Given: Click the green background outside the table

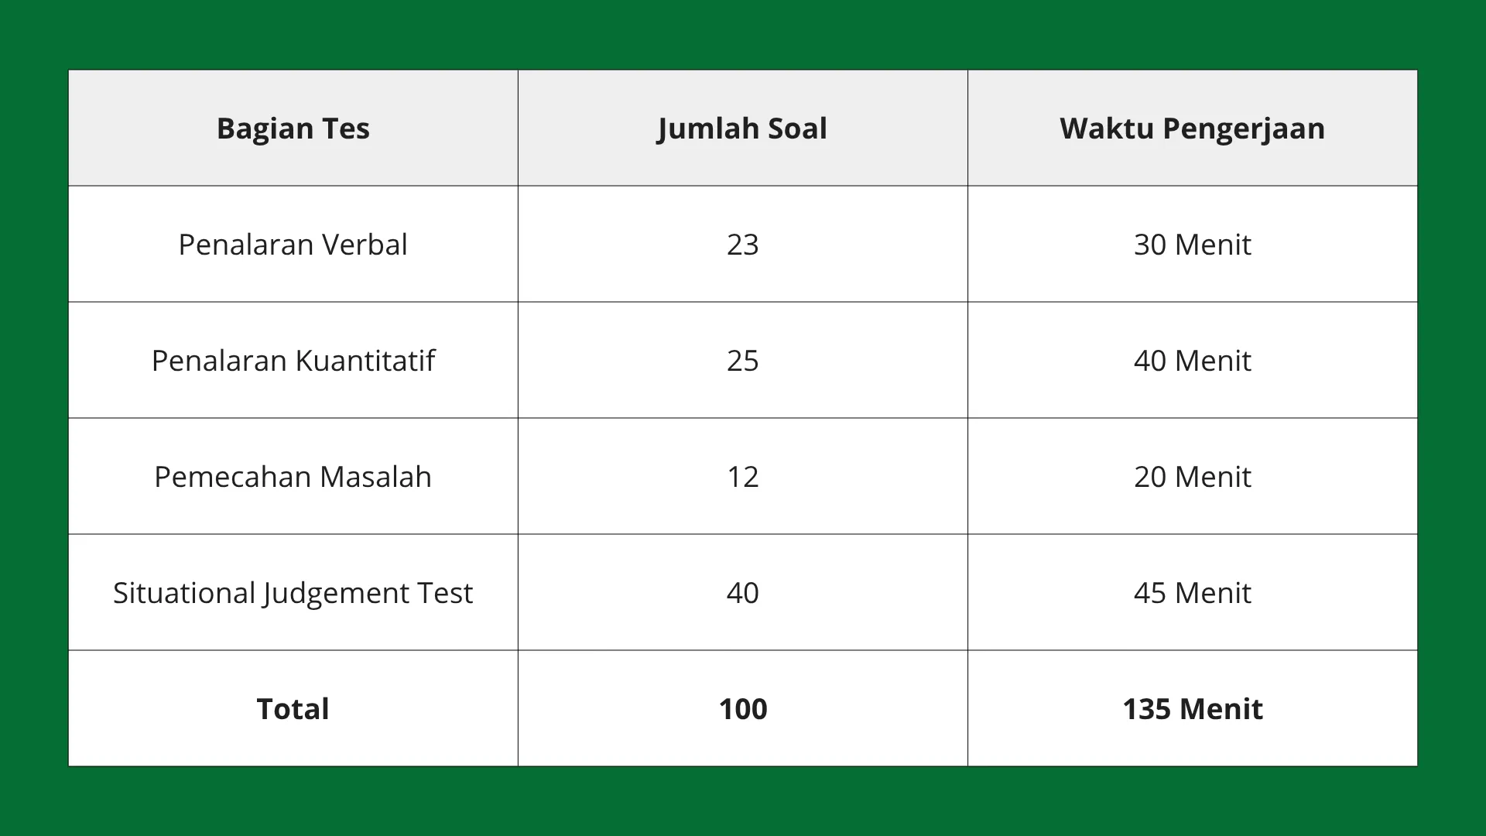Looking at the screenshot, I should pos(743,802).
